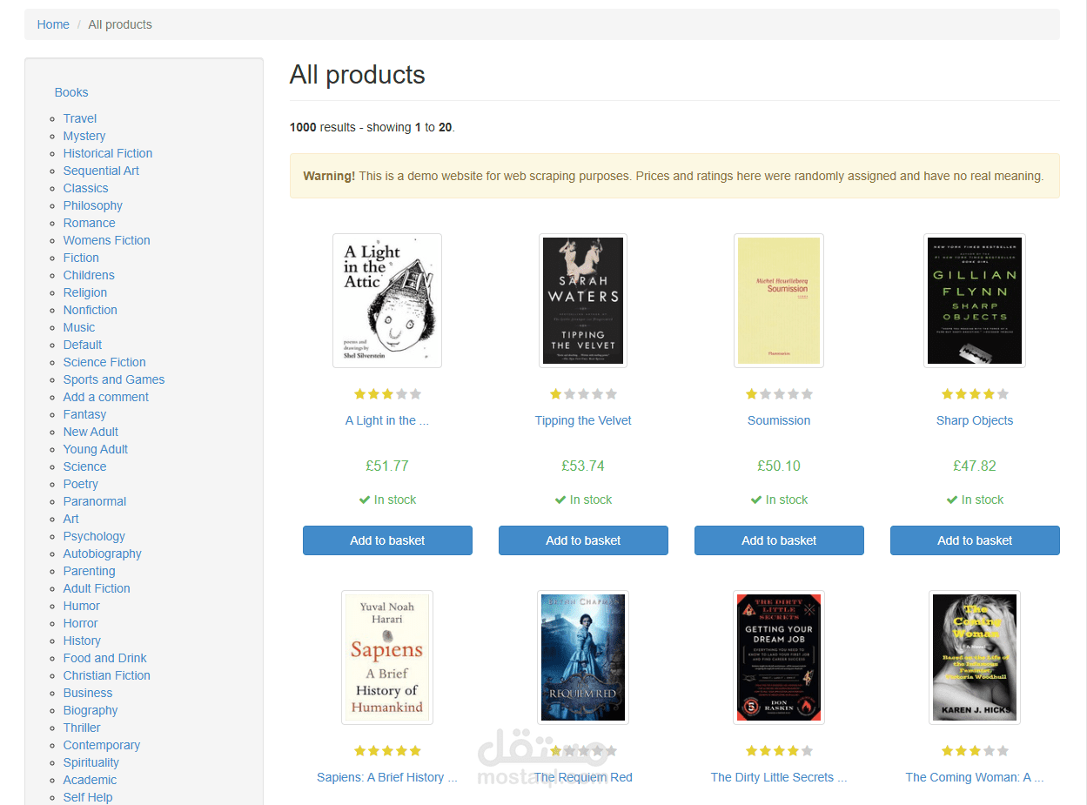Add Sharp Objects to basket
Screen dimensions: 1087x805
click(x=975, y=540)
